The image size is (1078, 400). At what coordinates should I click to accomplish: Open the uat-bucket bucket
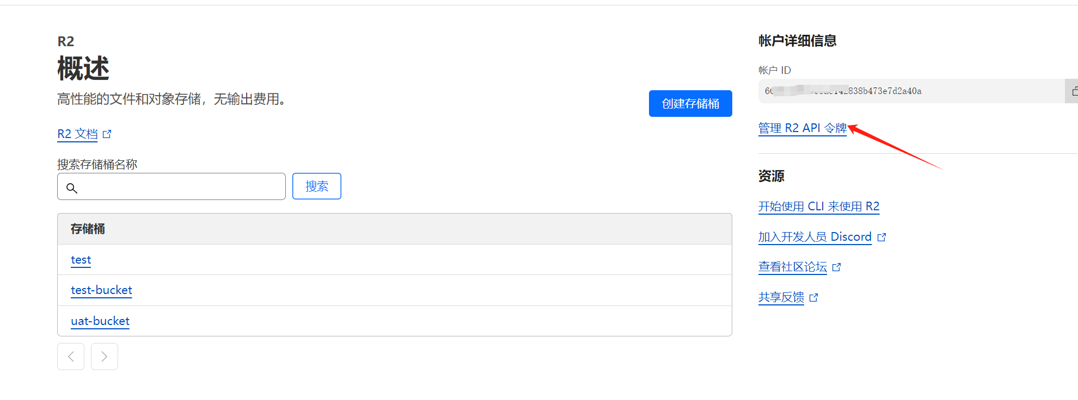100,321
